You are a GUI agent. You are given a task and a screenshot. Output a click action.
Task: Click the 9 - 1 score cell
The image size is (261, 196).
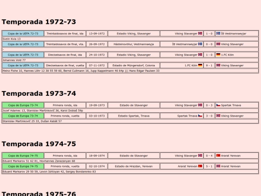pyautogui.click(x=209, y=65)
